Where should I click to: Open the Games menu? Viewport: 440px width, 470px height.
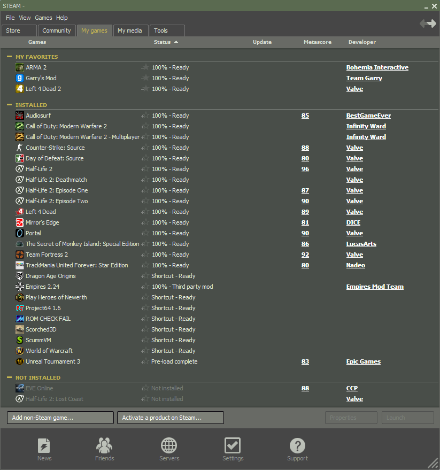point(43,18)
